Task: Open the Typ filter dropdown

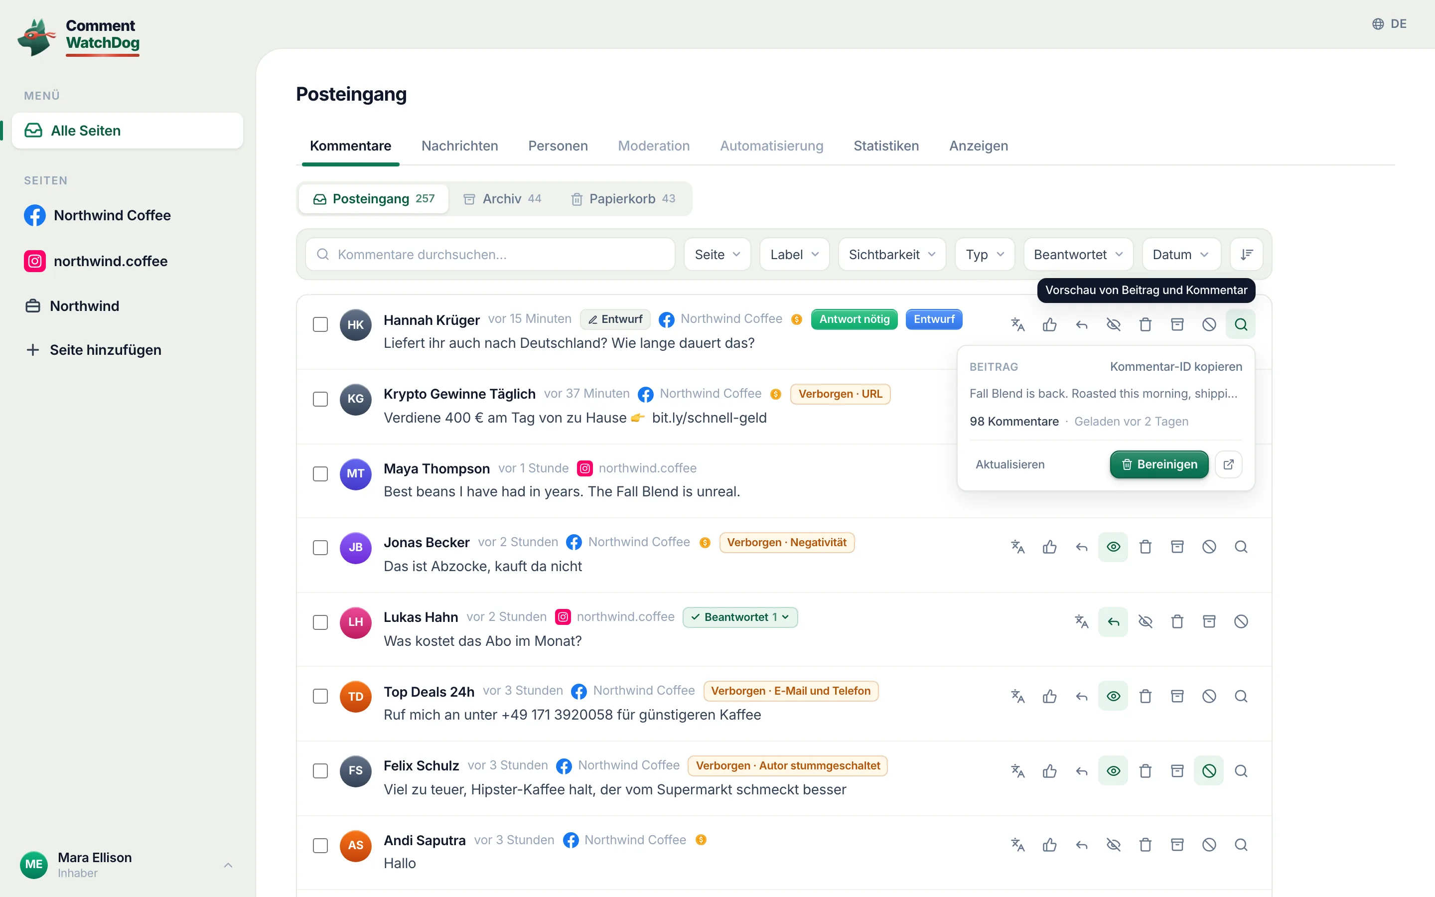Action: tap(985, 255)
